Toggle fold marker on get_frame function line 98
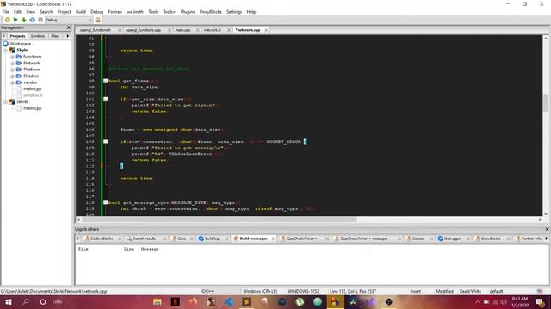This screenshot has height=309, width=551. point(105,81)
